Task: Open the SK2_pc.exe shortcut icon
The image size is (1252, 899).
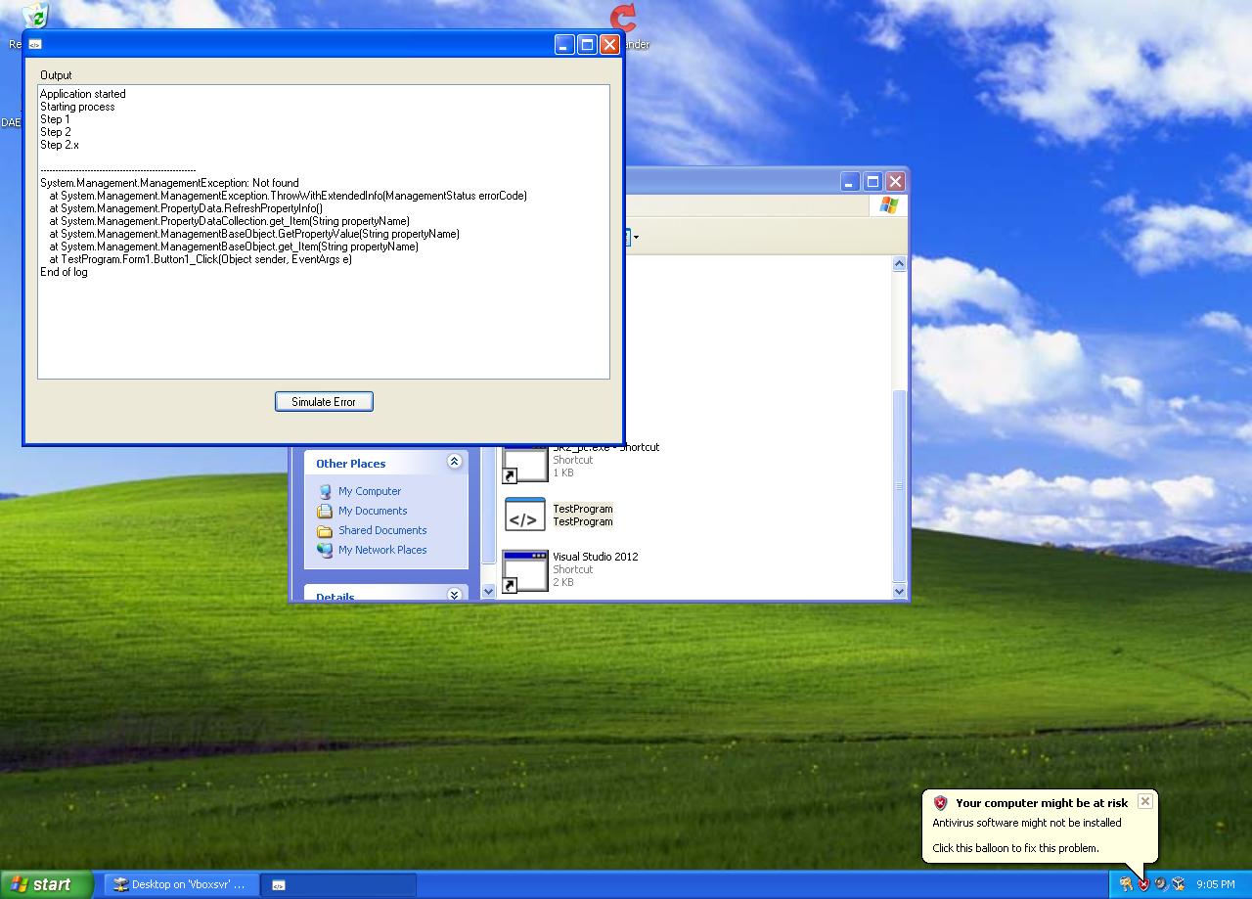Action: click(x=524, y=466)
